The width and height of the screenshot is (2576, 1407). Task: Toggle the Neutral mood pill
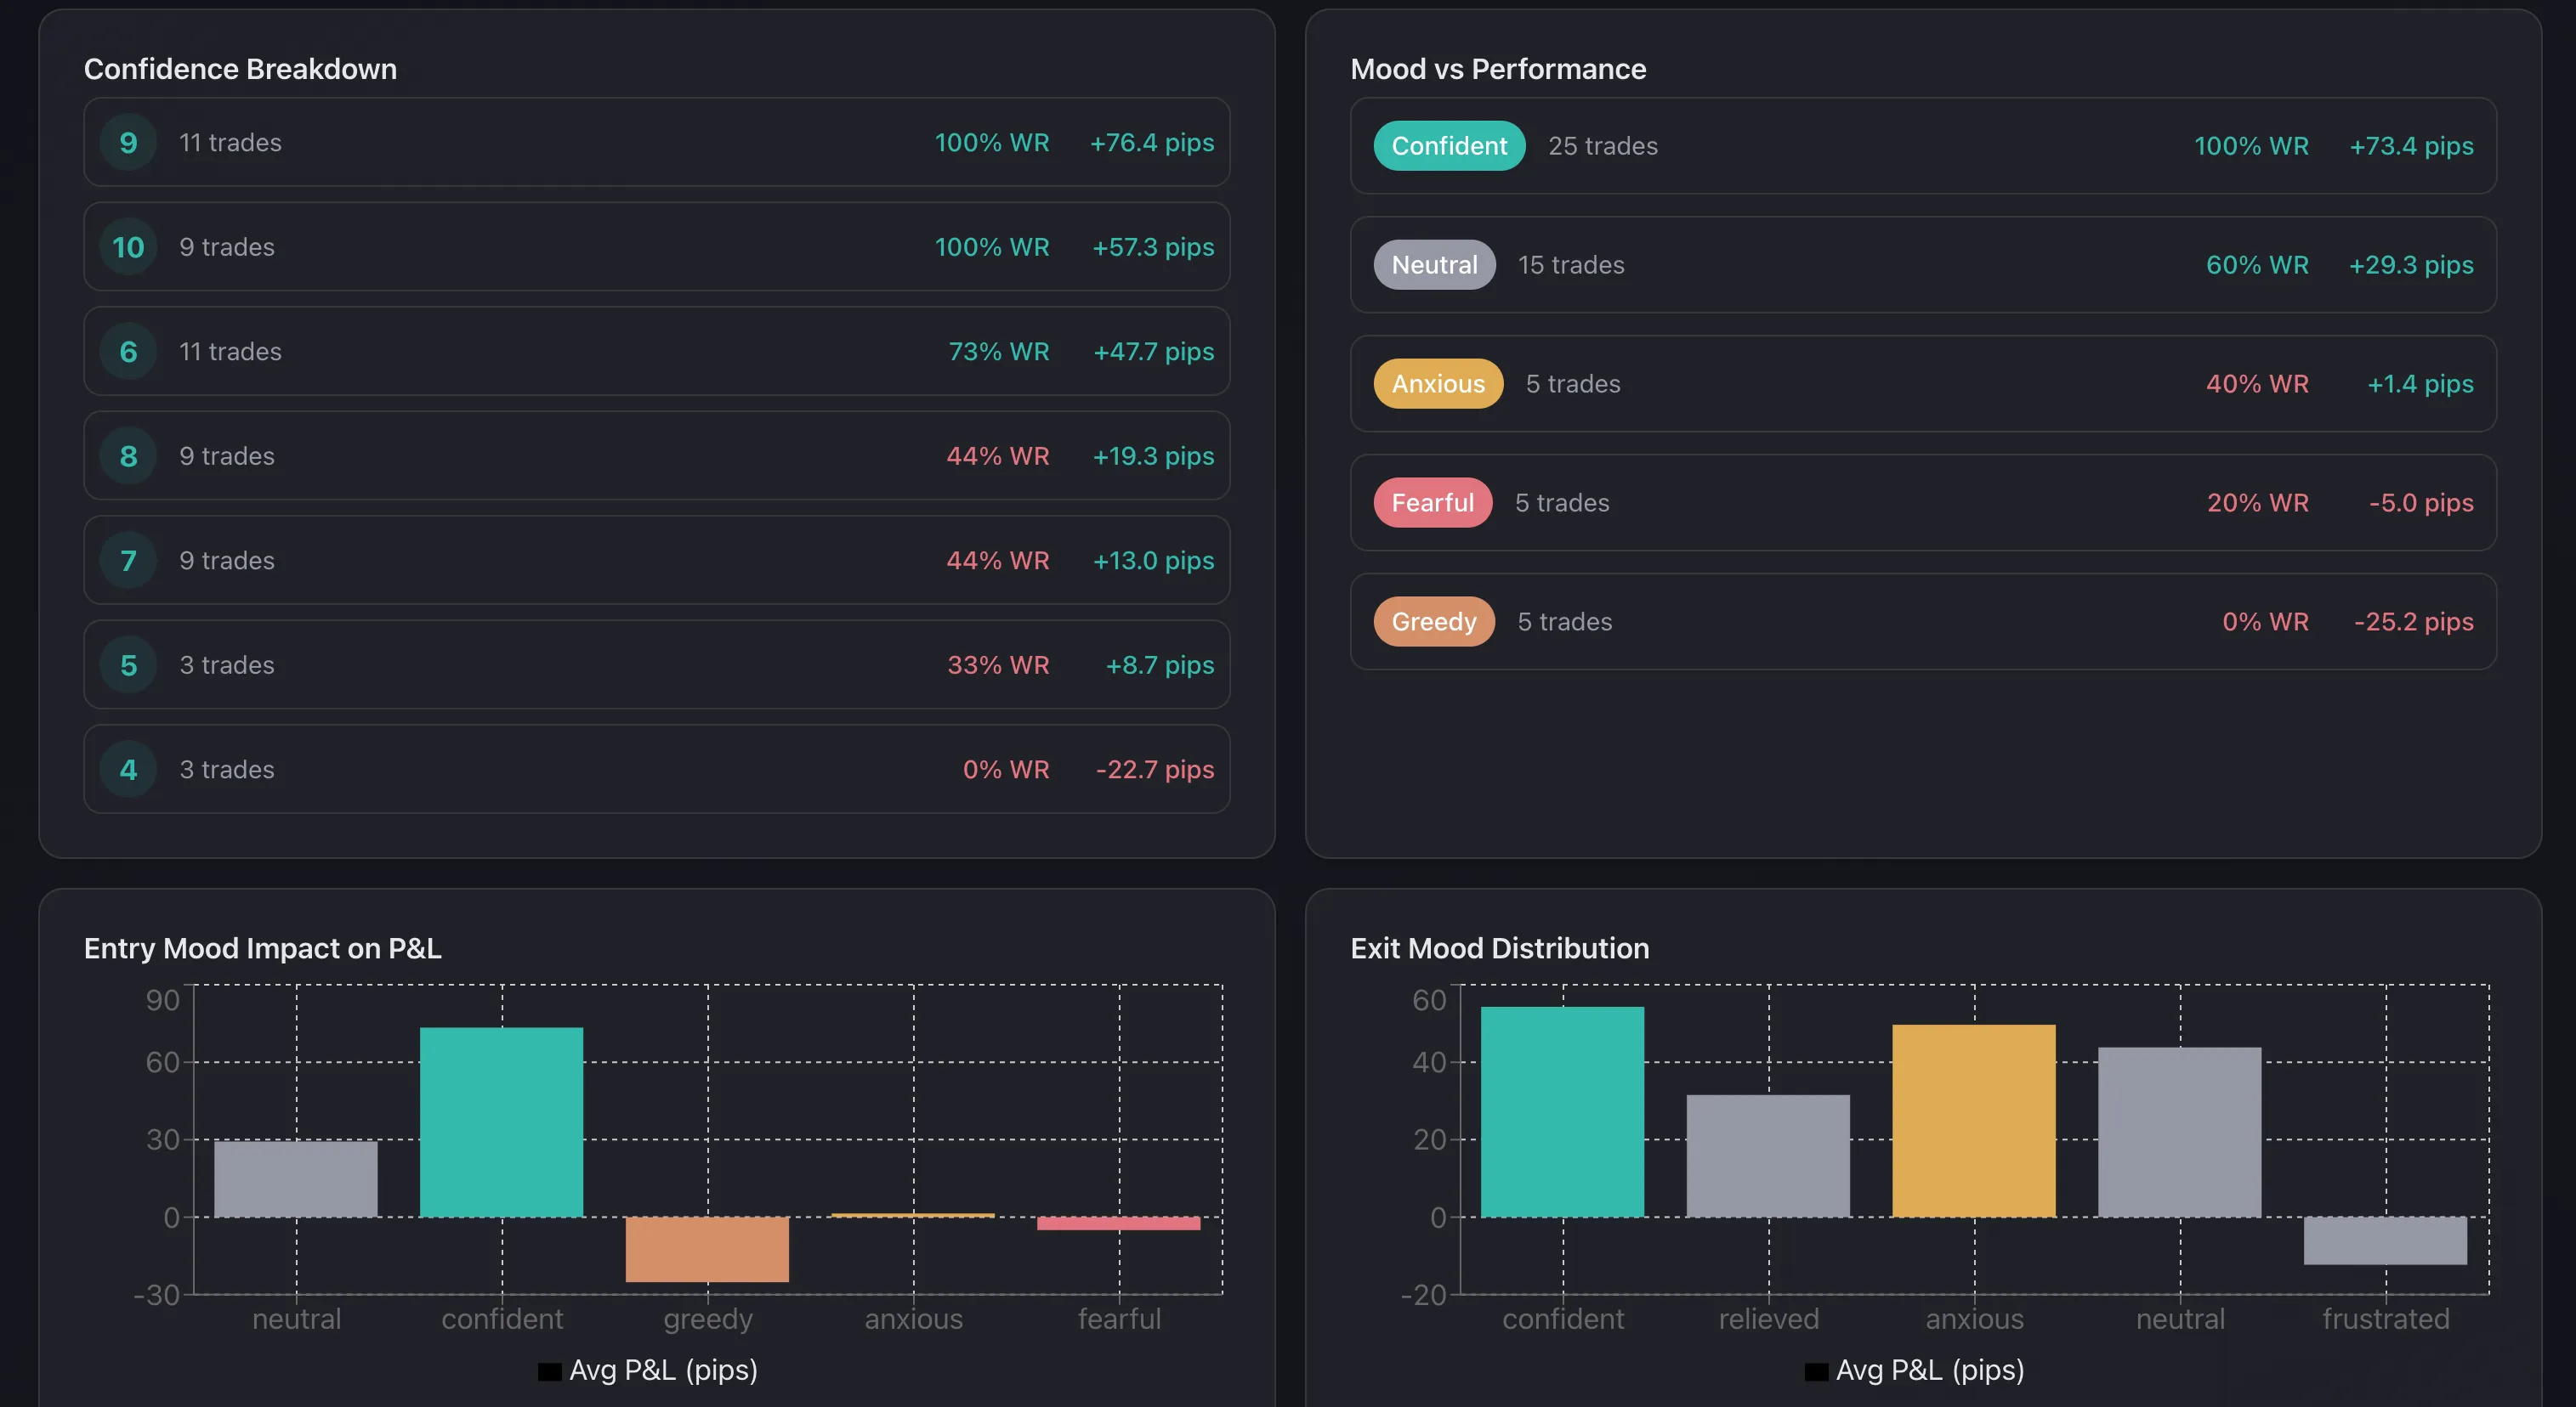1434,265
